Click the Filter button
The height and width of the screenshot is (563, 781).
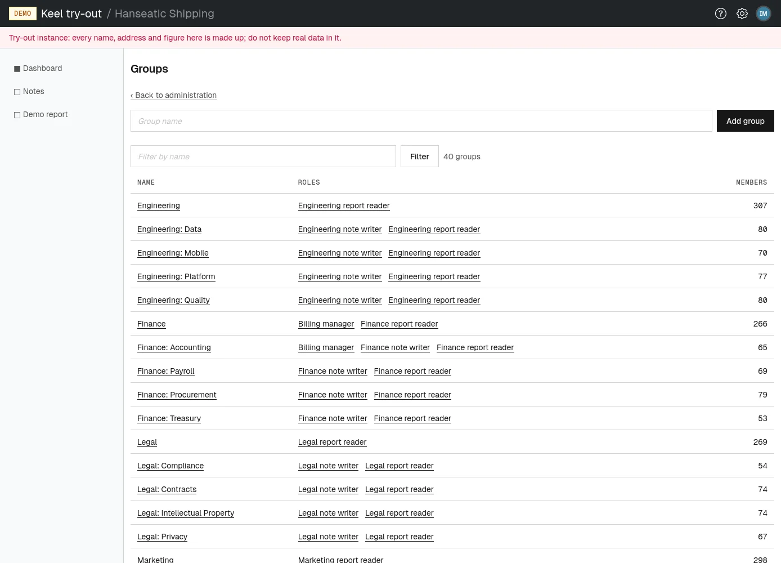click(420, 157)
